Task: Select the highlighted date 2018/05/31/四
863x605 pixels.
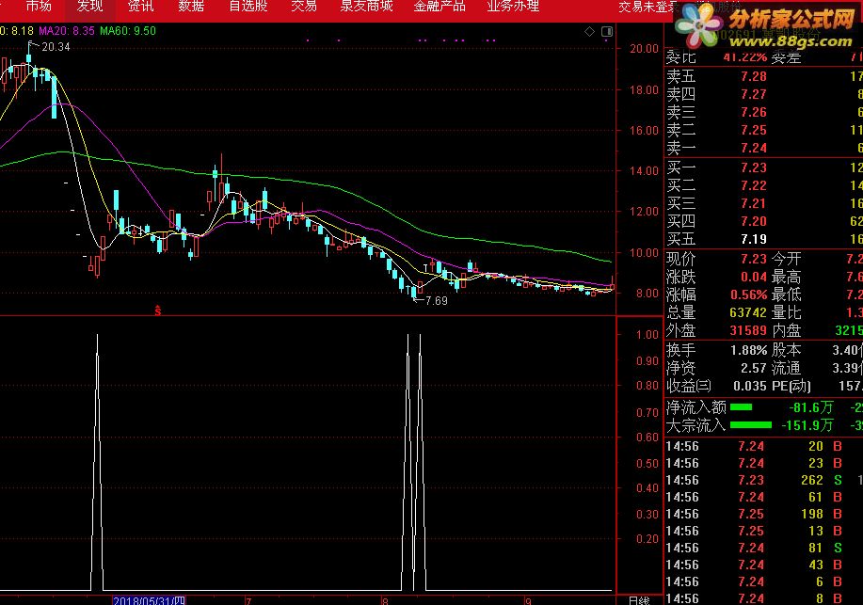Action: tap(149, 600)
